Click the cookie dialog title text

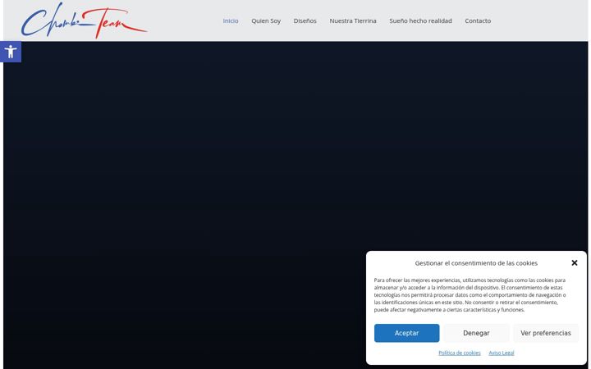pos(476,263)
